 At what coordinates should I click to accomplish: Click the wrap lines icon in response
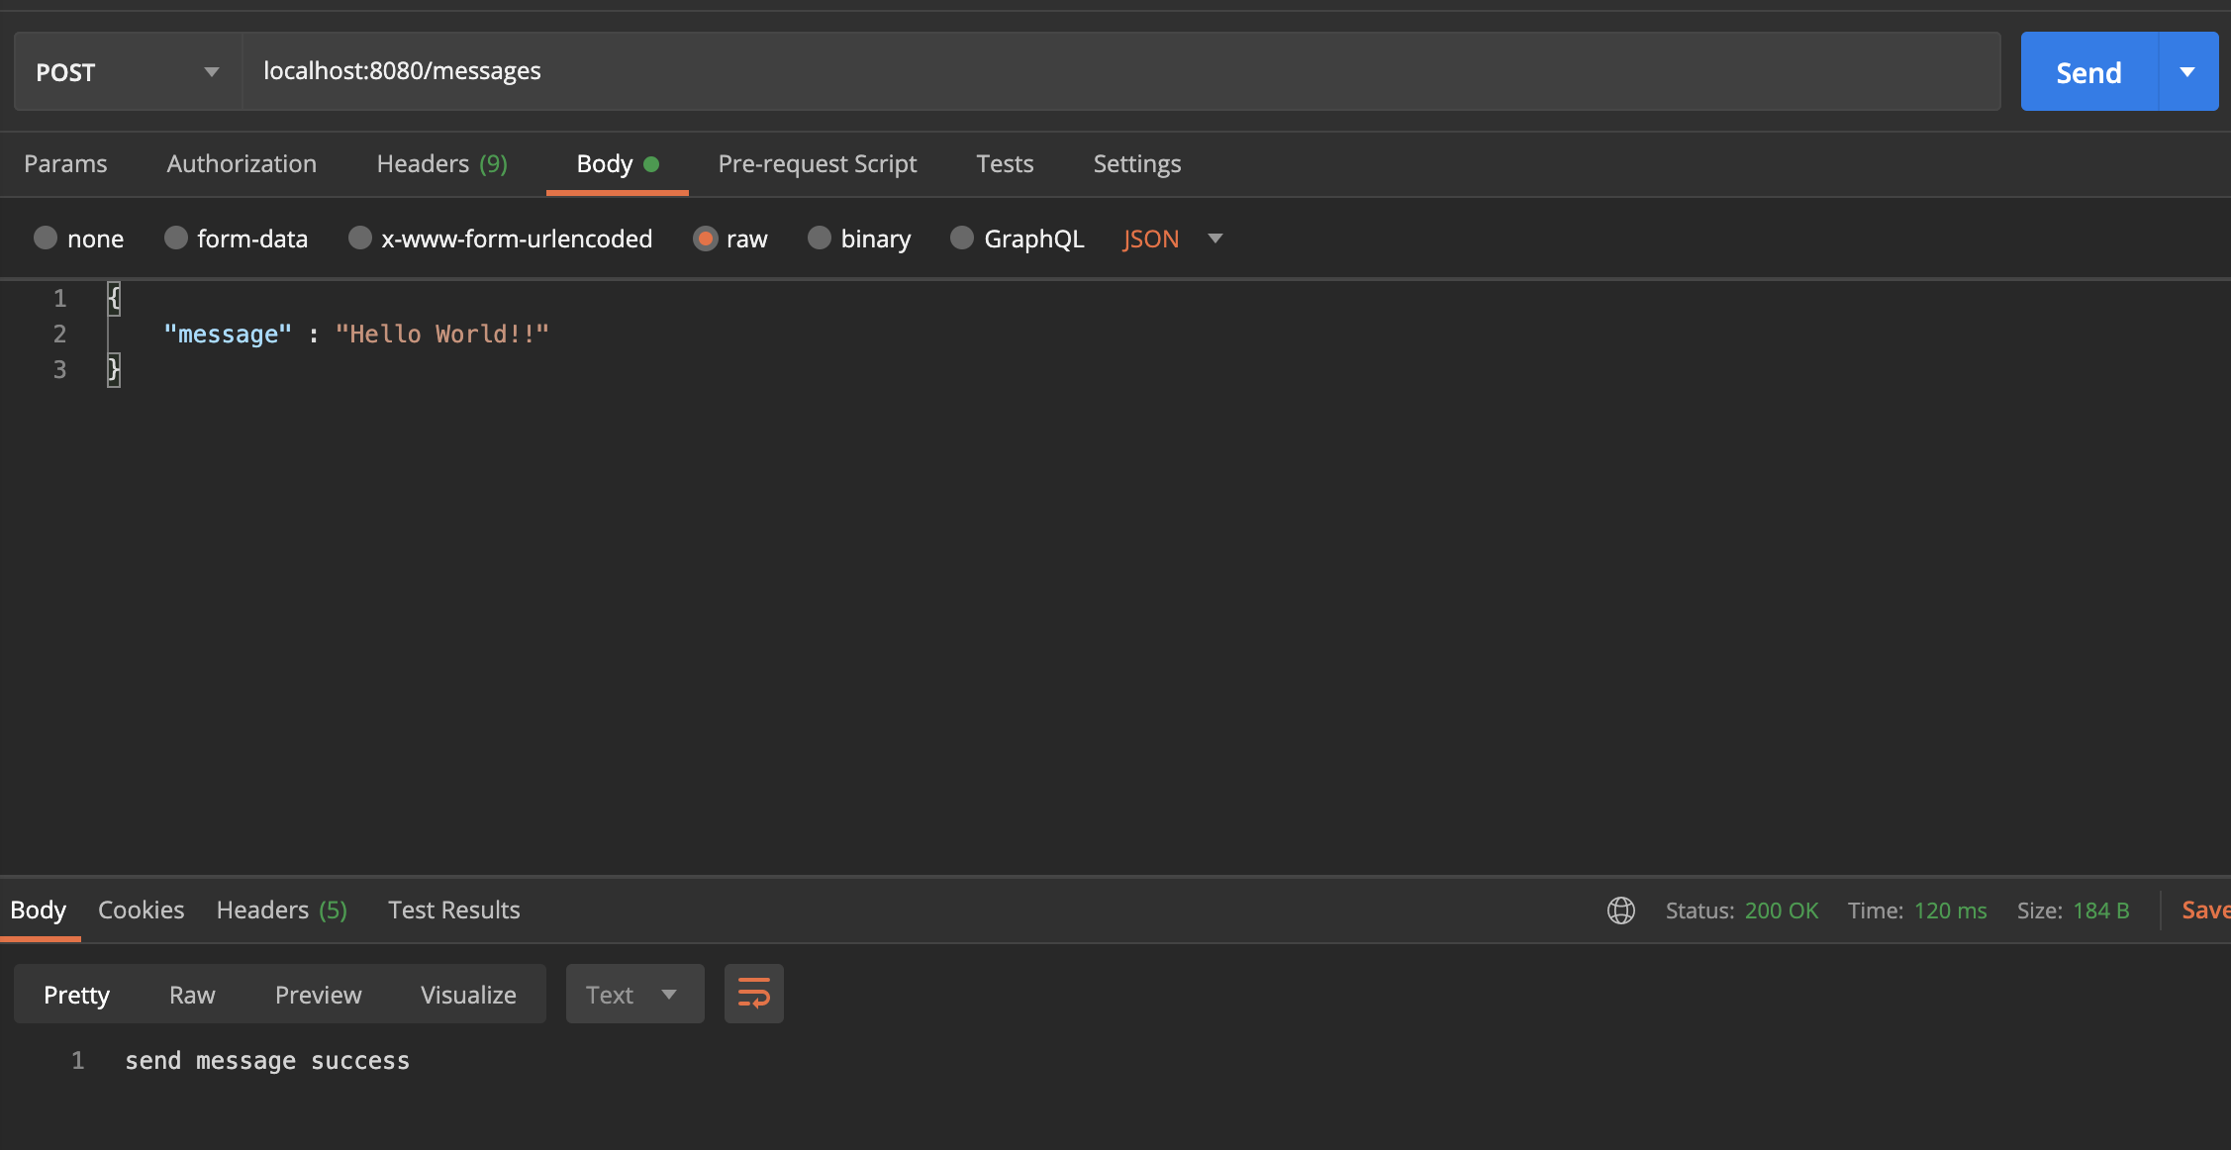click(x=753, y=994)
